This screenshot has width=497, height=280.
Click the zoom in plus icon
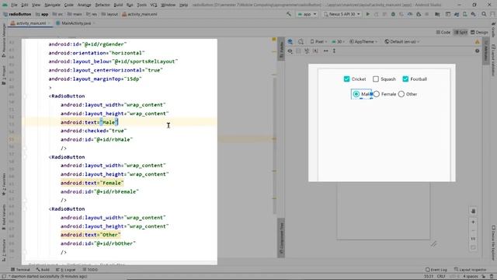coord(473,222)
